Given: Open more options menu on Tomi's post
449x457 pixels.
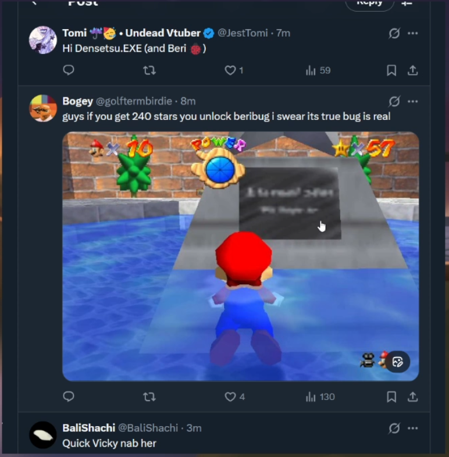Looking at the screenshot, I should click(x=412, y=33).
